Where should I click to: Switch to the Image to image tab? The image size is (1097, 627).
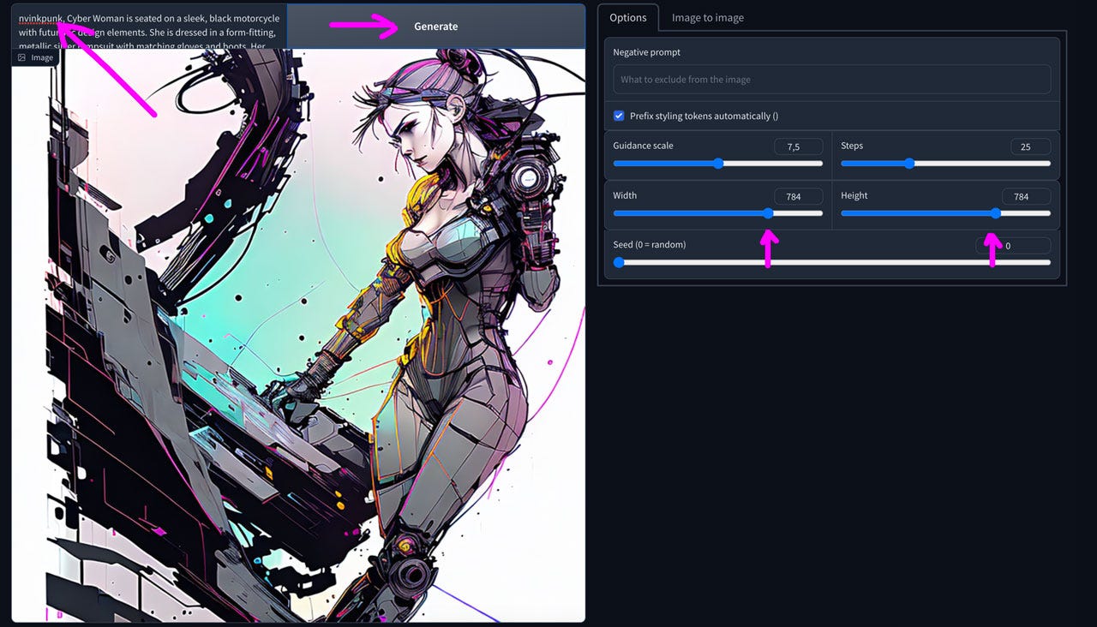tap(708, 17)
